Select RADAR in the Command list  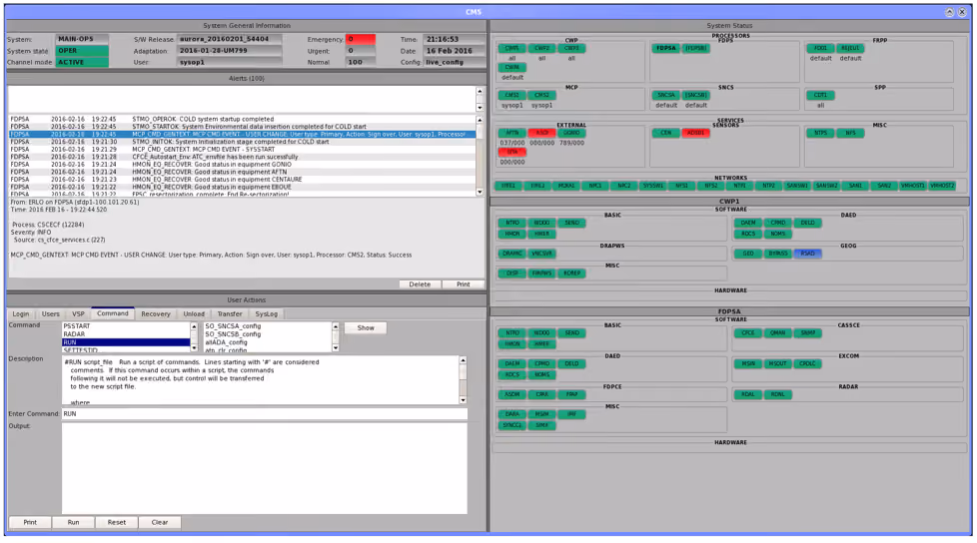click(x=126, y=333)
